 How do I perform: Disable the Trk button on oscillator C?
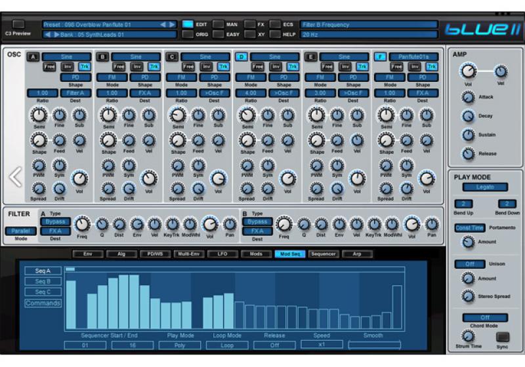click(x=223, y=67)
